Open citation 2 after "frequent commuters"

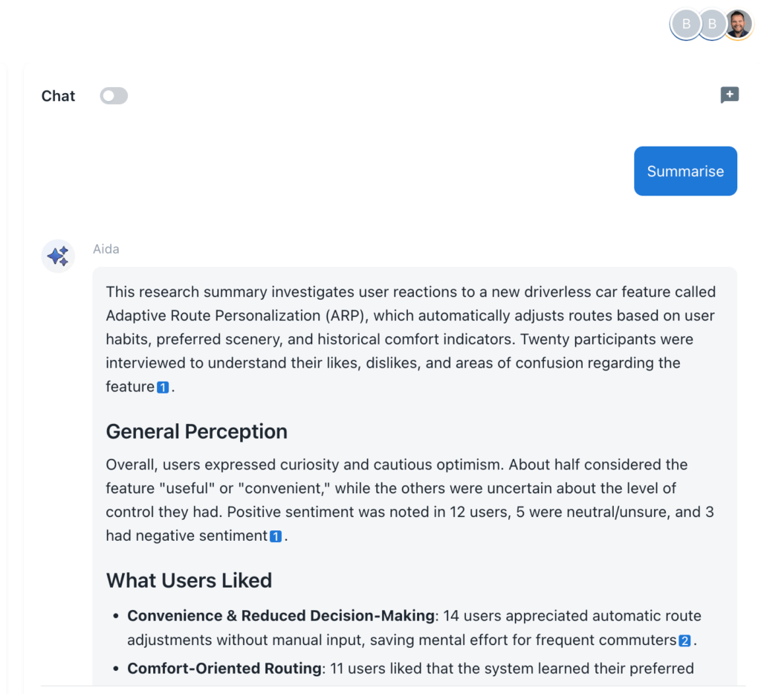click(684, 640)
